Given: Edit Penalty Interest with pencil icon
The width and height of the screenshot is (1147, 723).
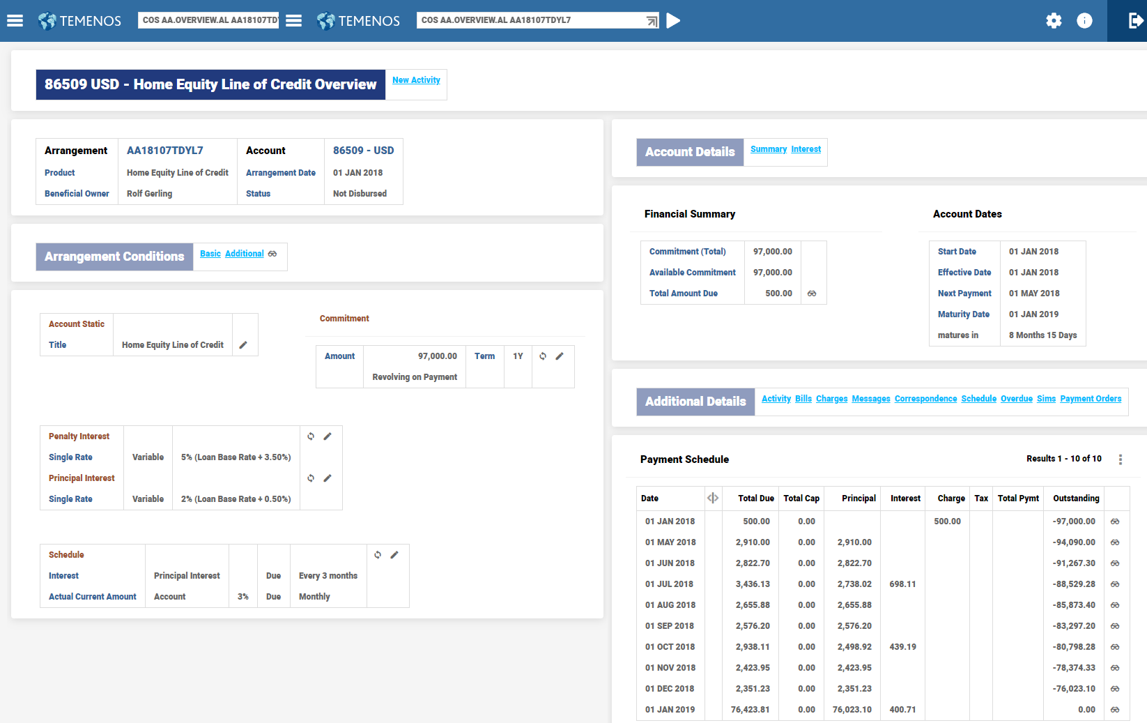Looking at the screenshot, I should [x=328, y=436].
